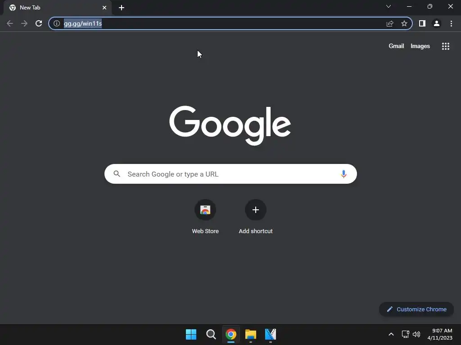The width and height of the screenshot is (461, 345).
Task: Open the video editor app on taskbar
Action: 271,334
